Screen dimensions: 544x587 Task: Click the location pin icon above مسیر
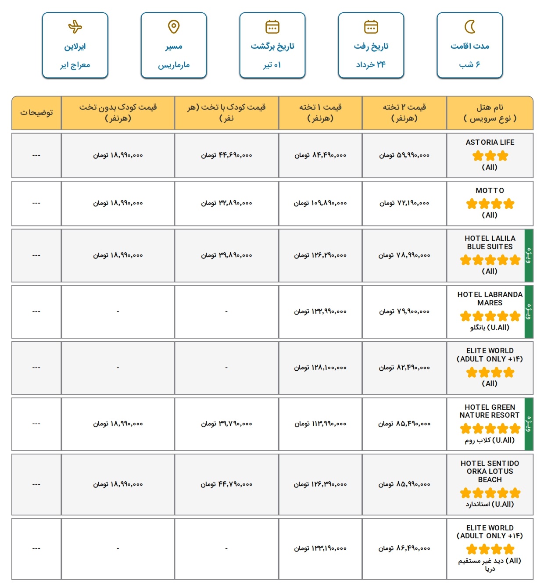coord(174,27)
